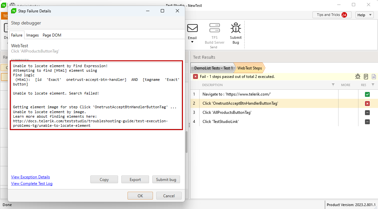Click the WebTest heading in the dialog

coord(20,46)
